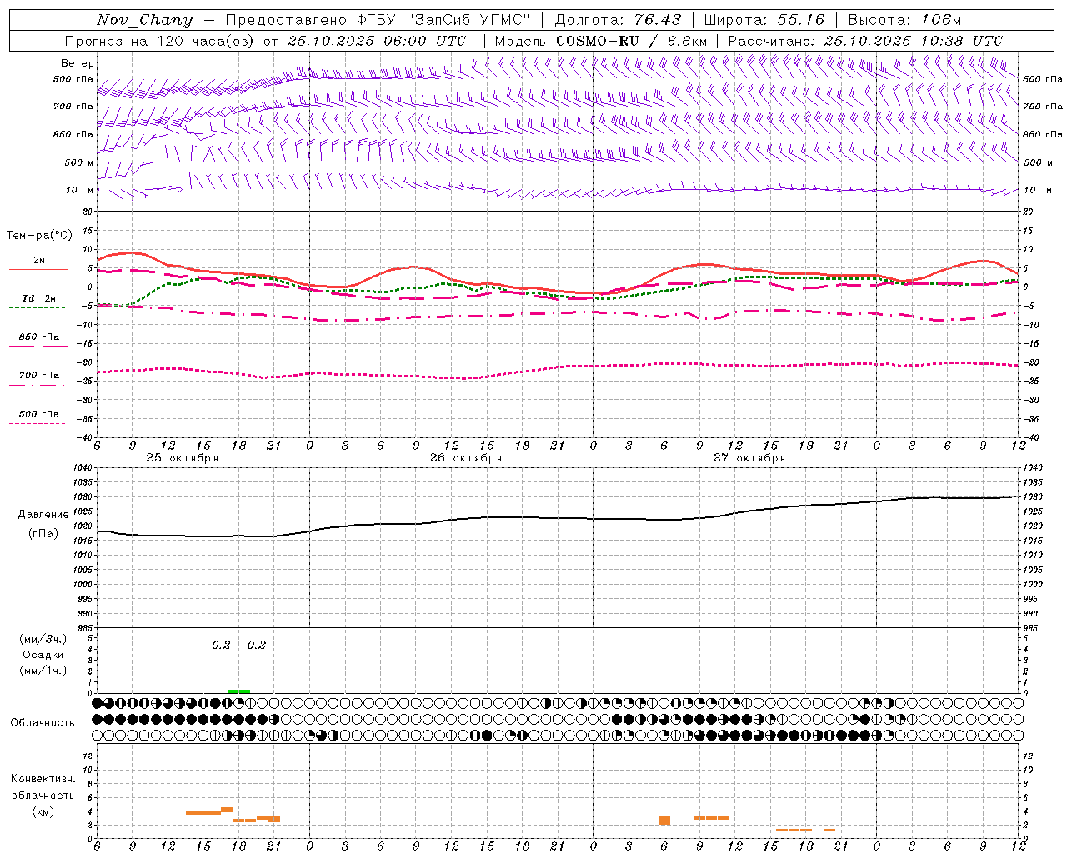
Task: Click the 'Давление' pressure panel label
Action: pos(43,515)
